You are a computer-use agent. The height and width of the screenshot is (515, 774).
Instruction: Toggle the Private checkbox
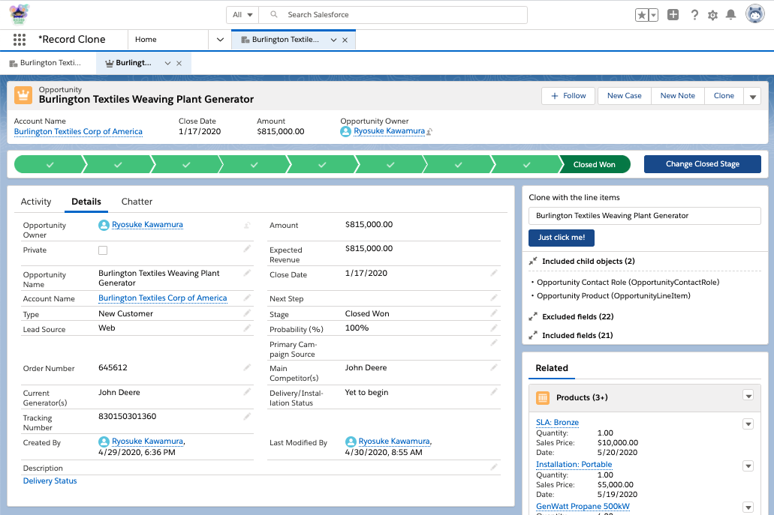click(x=103, y=250)
